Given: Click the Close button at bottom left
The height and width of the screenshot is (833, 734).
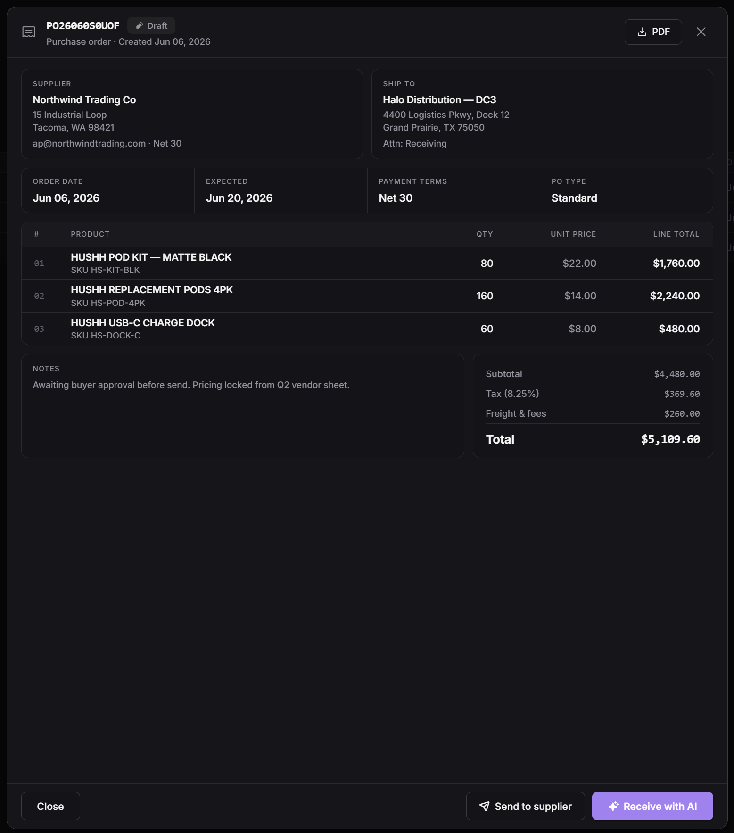Looking at the screenshot, I should tap(50, 806).
